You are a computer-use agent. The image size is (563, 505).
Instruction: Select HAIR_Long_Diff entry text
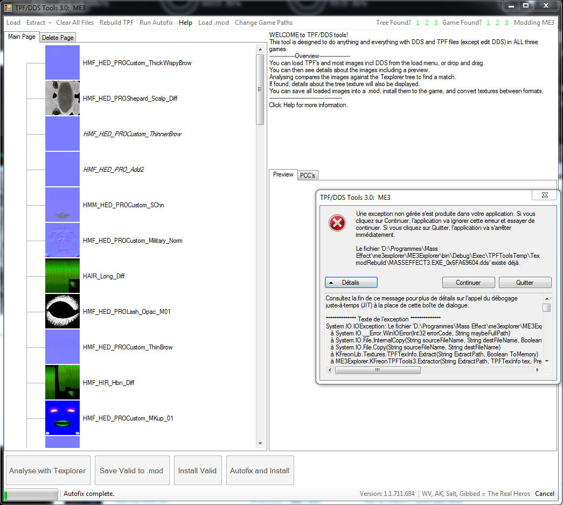pyautogui.click(x=104, y=276)
